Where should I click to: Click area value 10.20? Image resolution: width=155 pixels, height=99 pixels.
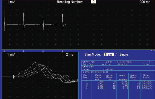(x=125, y=84)
